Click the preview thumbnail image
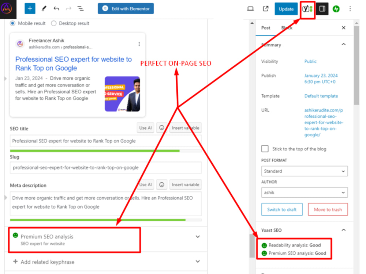Image resolution: width=366 pixels, height=274 pixels. [122, 94]
